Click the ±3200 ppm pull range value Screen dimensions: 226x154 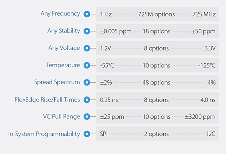click(x=200, y=117)
